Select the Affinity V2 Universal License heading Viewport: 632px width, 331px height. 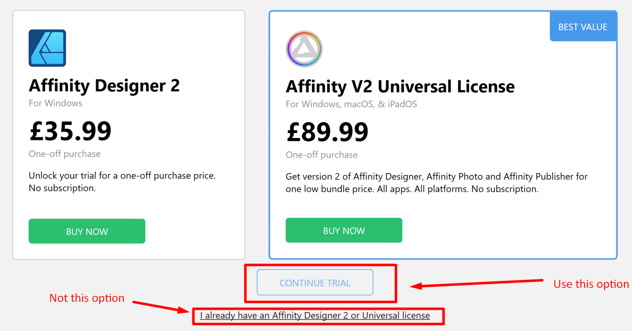400,87
